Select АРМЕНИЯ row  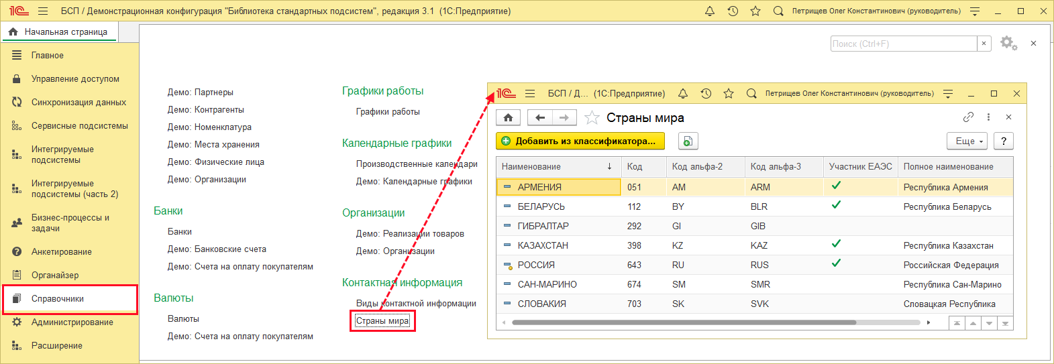pos(755,187)
